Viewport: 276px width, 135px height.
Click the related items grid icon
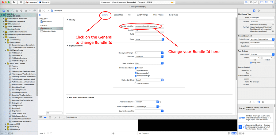[x=40, y=10]
